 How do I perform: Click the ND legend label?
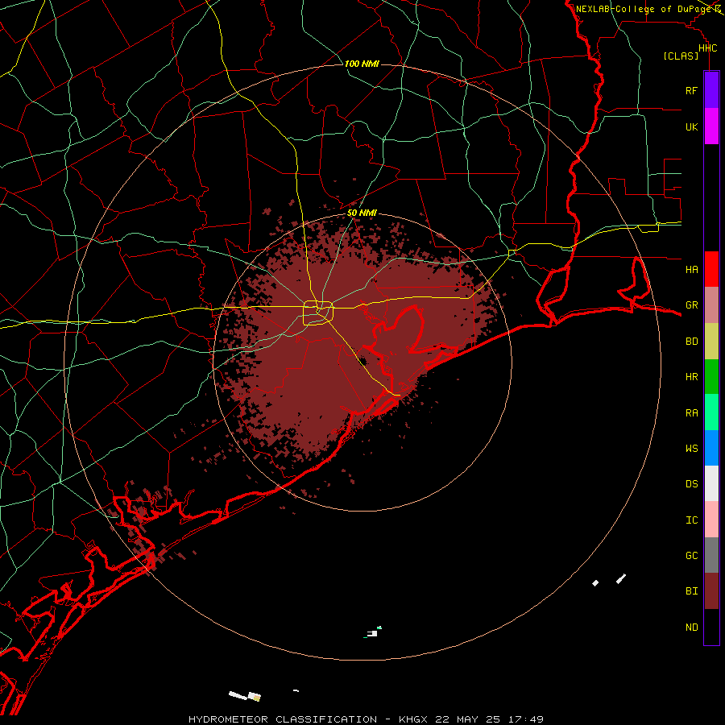click(691, 628)
